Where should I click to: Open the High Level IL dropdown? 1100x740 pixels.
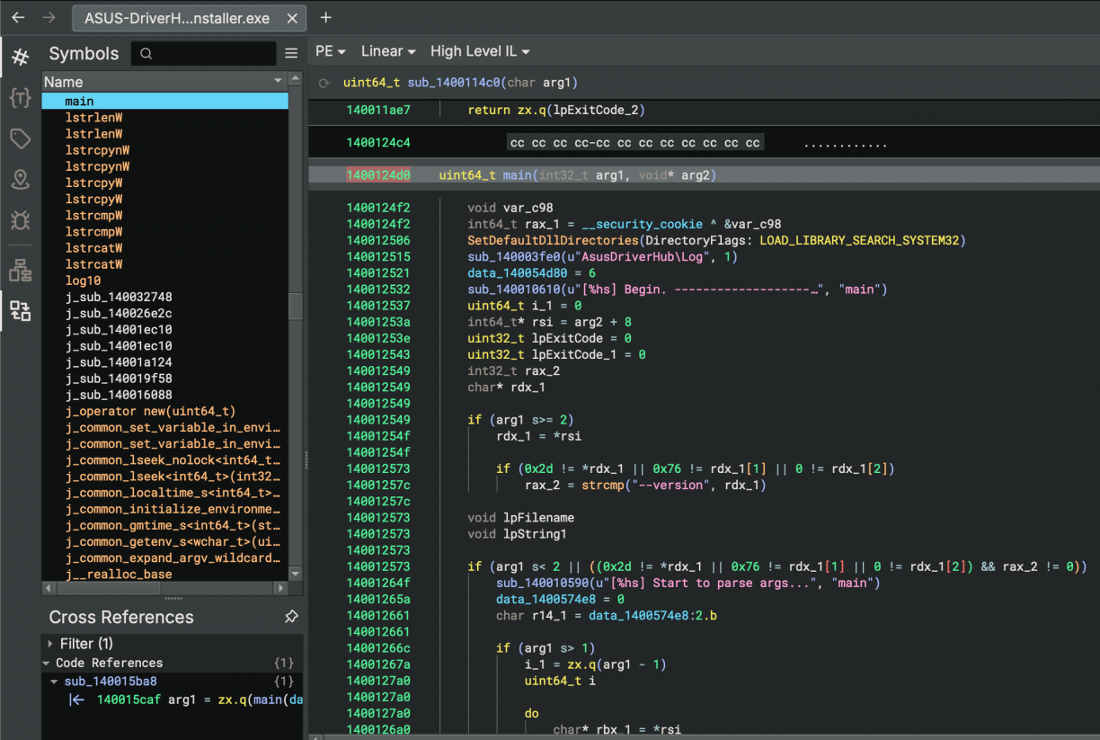[480, 51]
